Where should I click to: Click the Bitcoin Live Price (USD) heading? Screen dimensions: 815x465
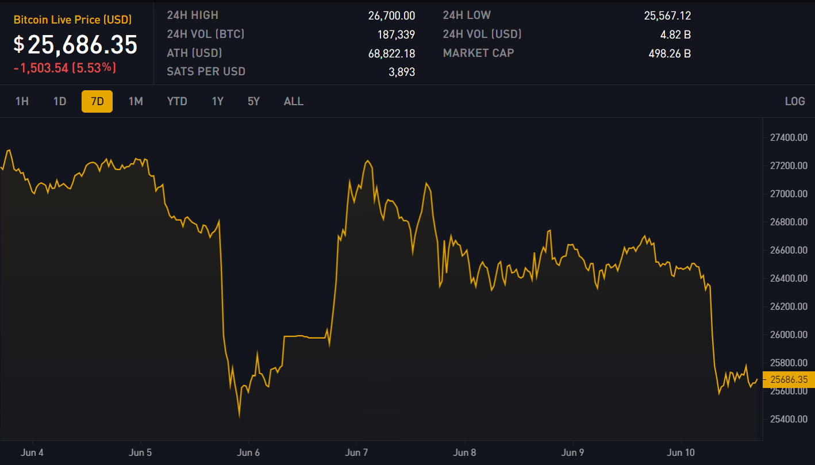pos(72,20)
